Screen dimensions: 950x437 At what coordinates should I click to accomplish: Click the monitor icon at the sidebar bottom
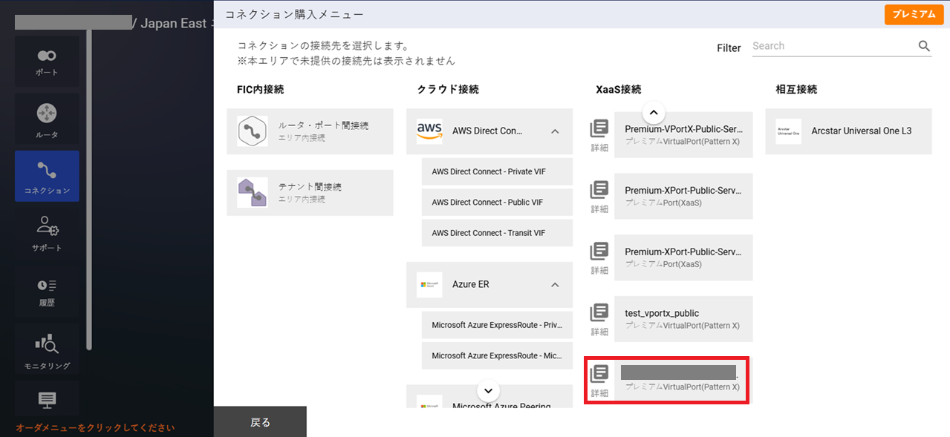point(47,401)
